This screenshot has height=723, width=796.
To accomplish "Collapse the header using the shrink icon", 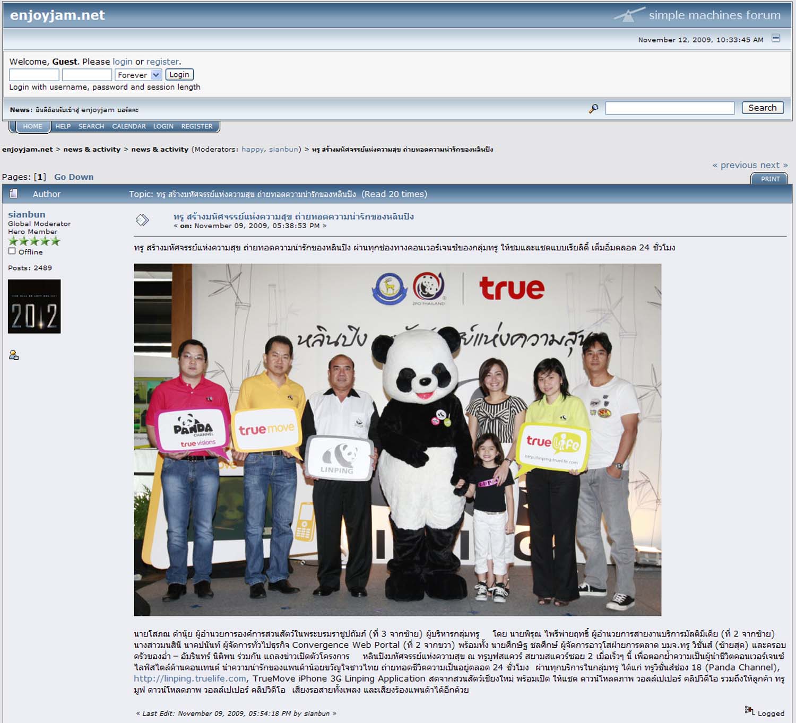I will (x=776, y=38).
